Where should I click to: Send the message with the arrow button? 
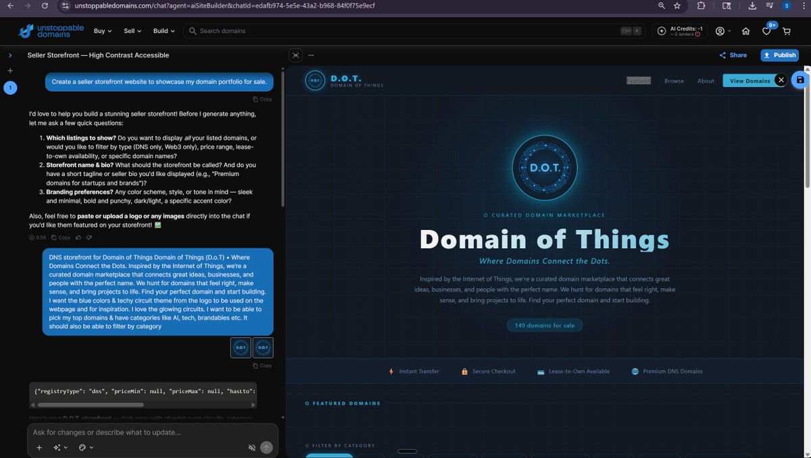coord(267,447)
